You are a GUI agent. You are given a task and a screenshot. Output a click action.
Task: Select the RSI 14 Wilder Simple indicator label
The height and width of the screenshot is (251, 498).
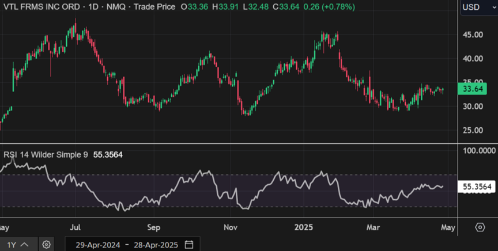click(46, 155)
